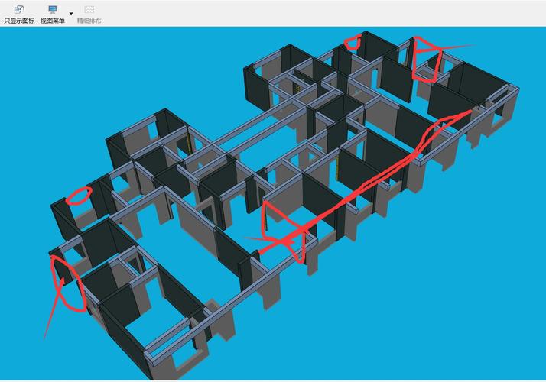The image size is (546, 382).
Task: Click the 只显示图标 toolbar button
Action: point(19,15)
